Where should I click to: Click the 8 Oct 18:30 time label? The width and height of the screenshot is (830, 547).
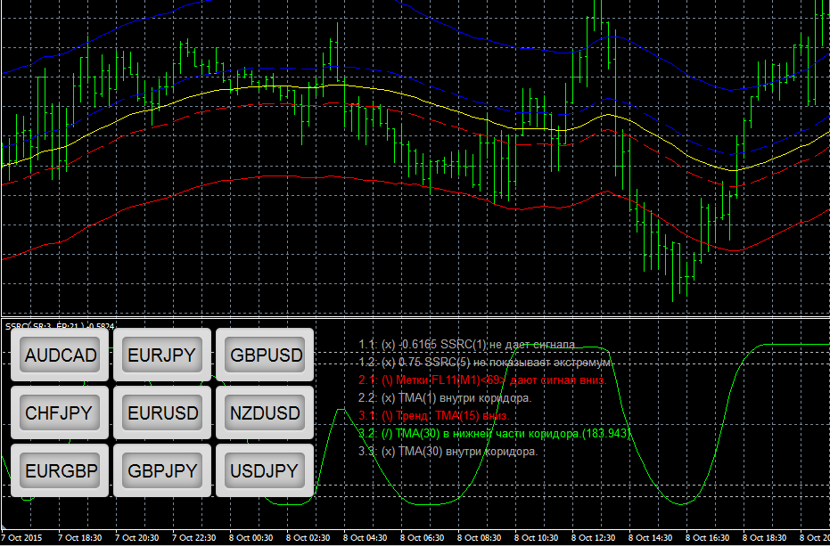pyautogui.click(x=766, y=537)
